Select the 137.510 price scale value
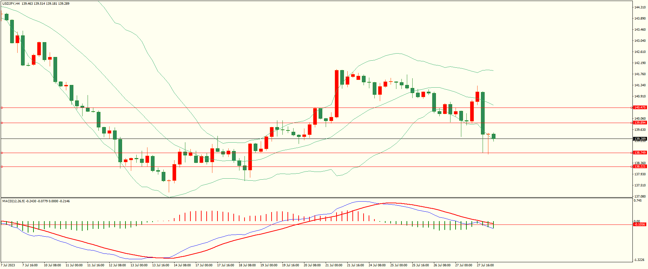648x269 pixels. click(x=640, y=185)
